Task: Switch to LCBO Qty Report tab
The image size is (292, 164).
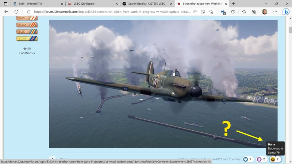Action: (x=92, y=4)
